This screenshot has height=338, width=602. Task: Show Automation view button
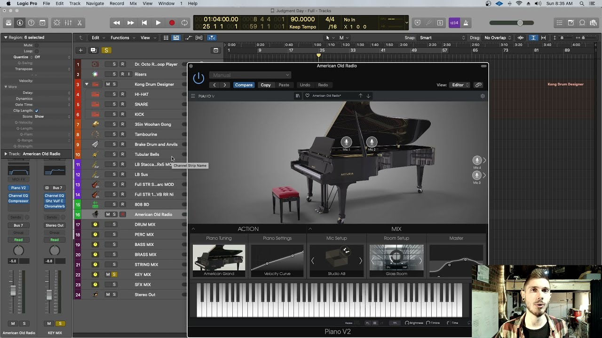(189, 38)
